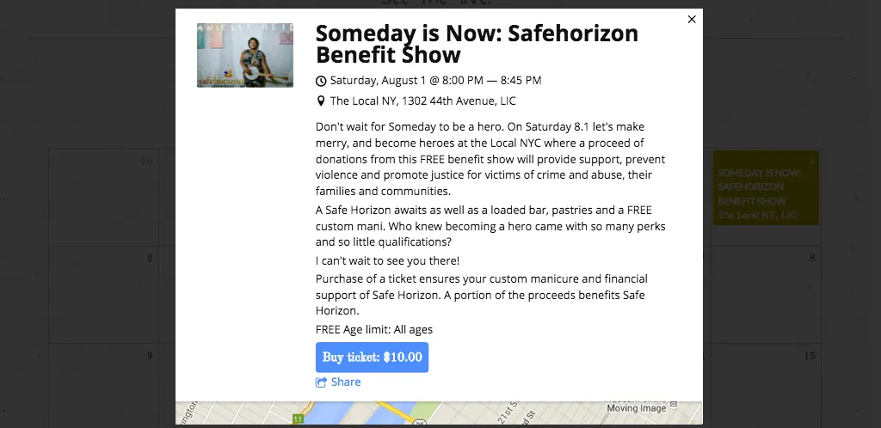Viewport: 881px width, 428px height.
Task: Click calendar day 26 in the background
Action: click(x=146, y=161)
